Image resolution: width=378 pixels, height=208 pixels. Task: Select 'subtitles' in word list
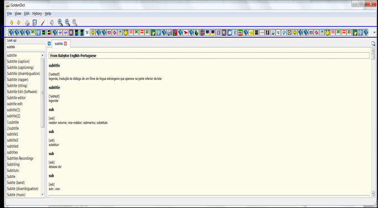[13, 152]
